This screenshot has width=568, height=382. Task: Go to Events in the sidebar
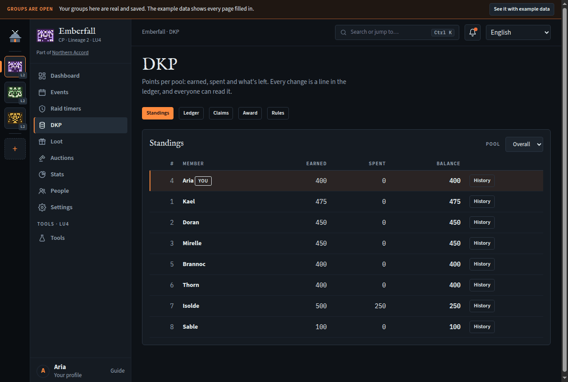tap(80, 92)
